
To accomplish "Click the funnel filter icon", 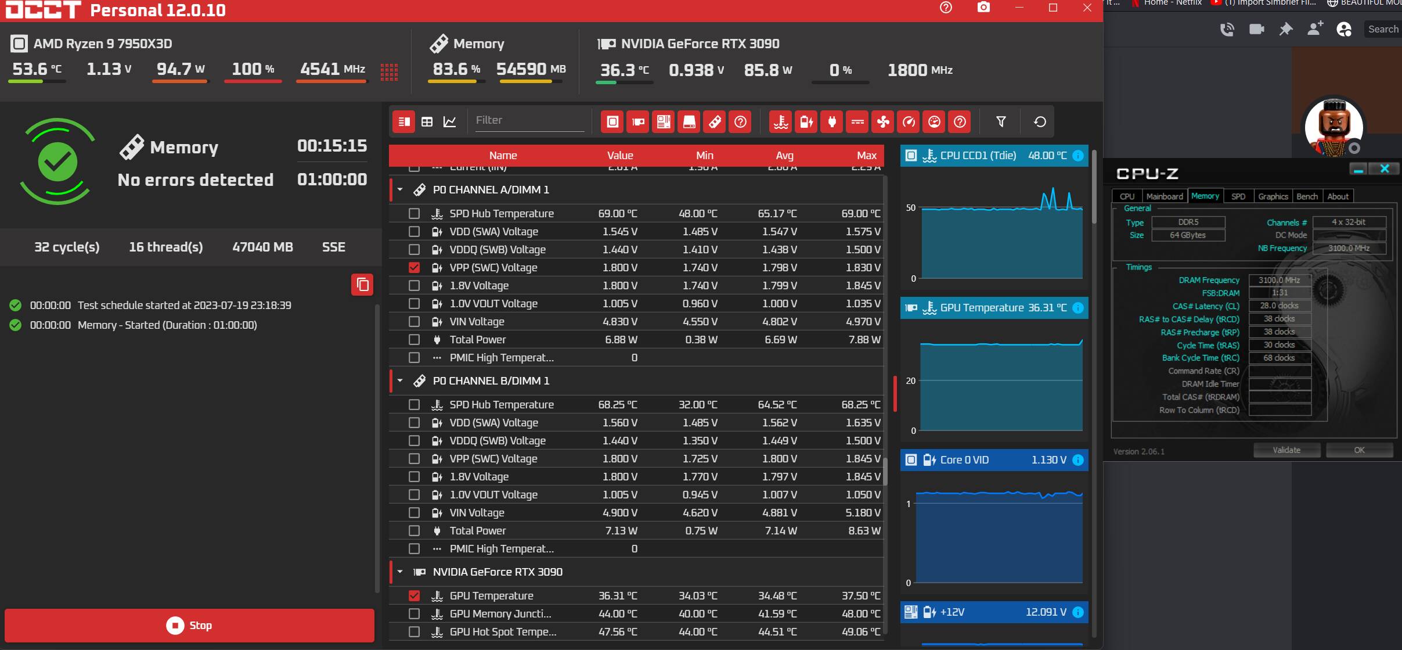I will pyautogui.click(x=1001, y=121).
